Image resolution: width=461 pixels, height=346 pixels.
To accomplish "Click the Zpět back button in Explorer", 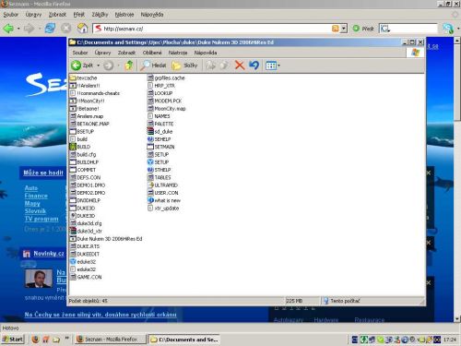I will (x=82, y=66).
